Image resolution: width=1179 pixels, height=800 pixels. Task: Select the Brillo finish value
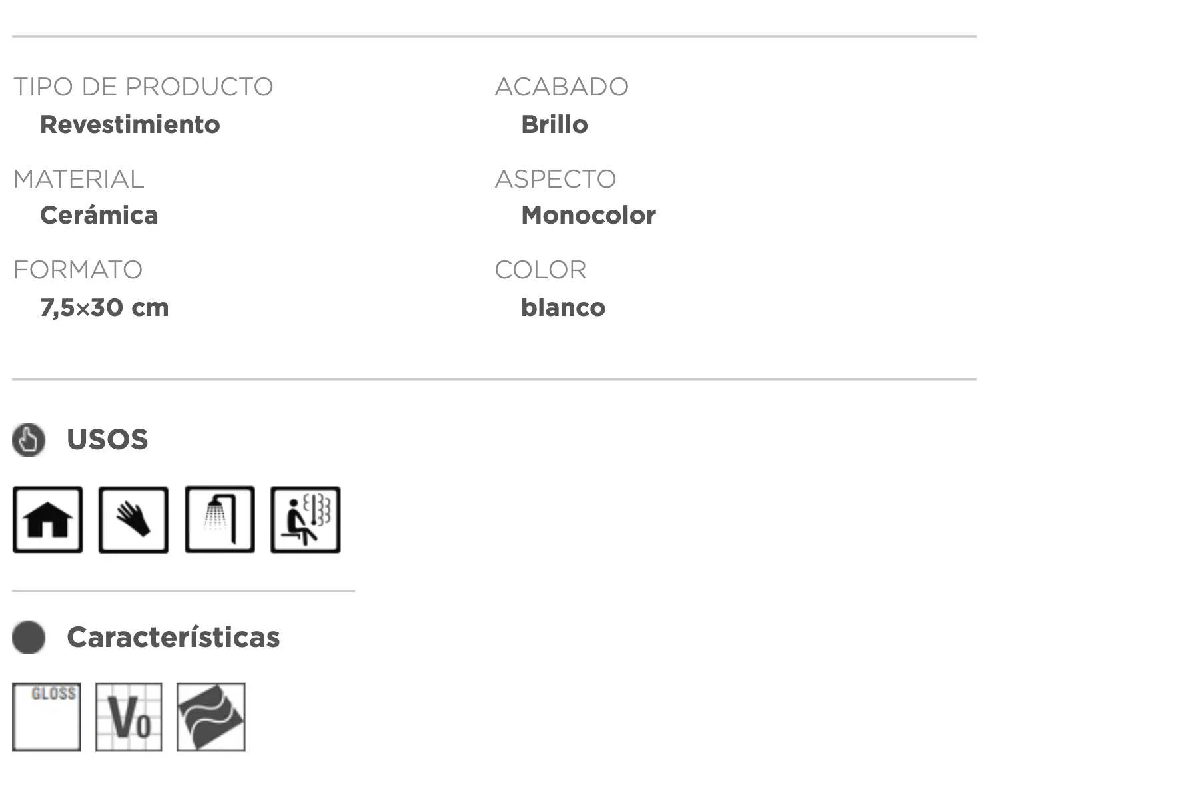coord(554,125)
